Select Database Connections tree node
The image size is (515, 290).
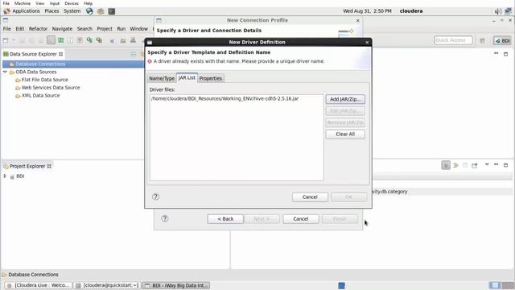pyautogui.click(x=40, y=64)
